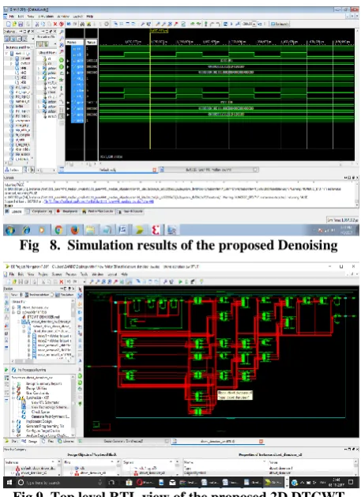Select Synthesize - XST process
Viewport: 361px width, 497px height.
[38, 397]
